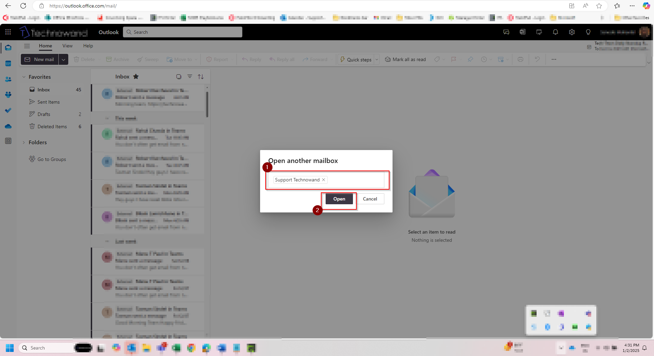Open the app launcher waffle icon

click(x=8, y=32)
